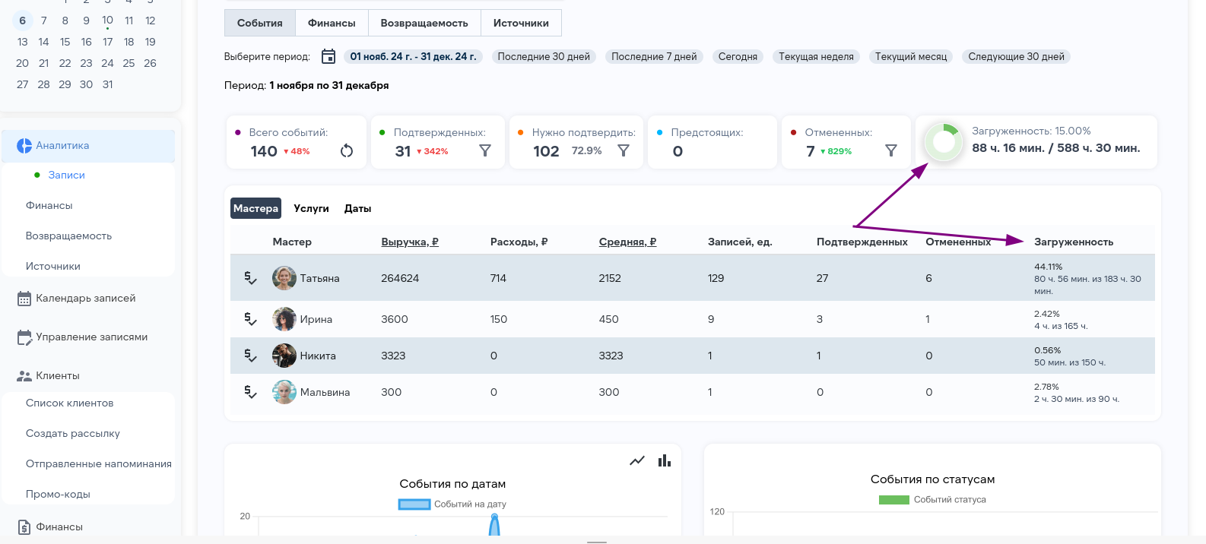Open Календарь записей in sidebar
This screenshot has width=1206, height=544.
point(85,298)
